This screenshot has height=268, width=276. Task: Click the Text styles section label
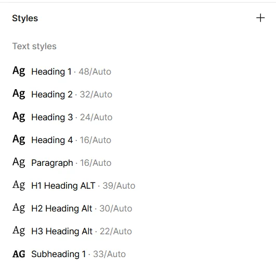34,46
